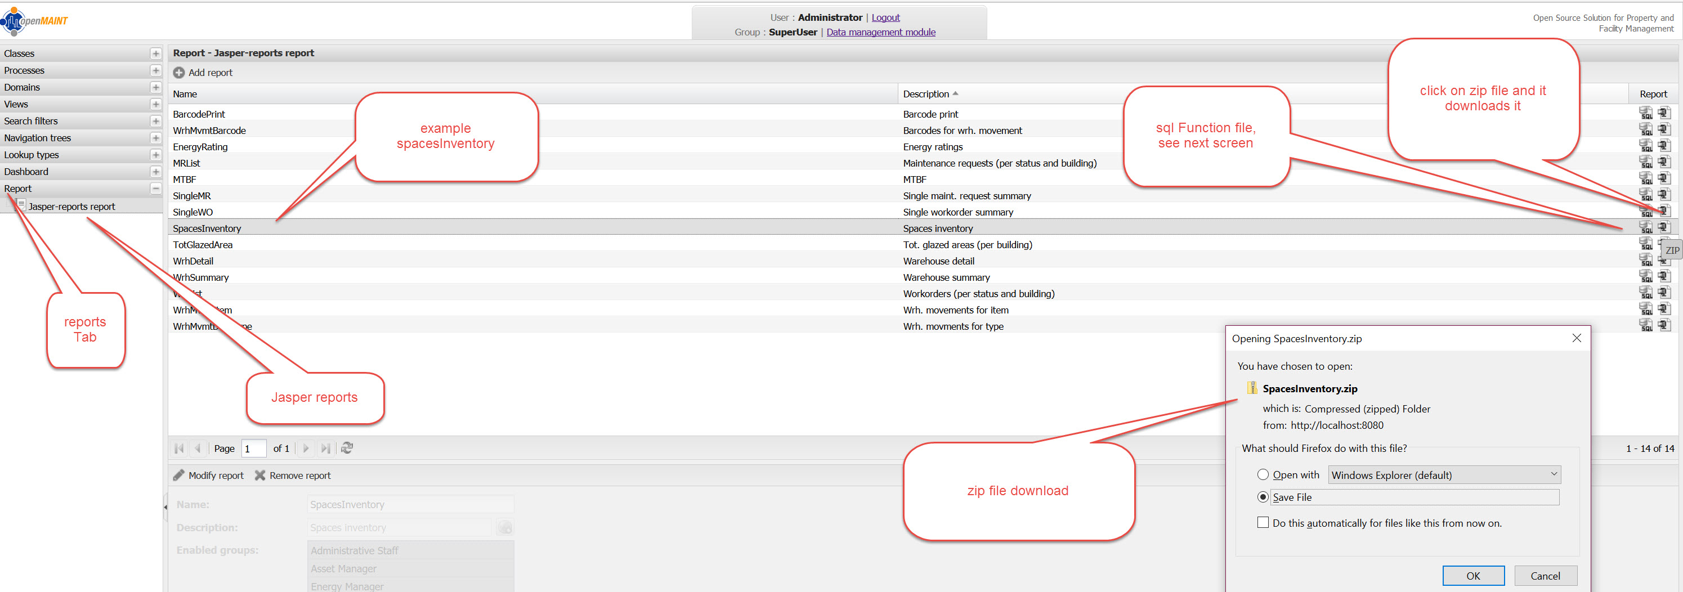The width and height of the screenshot is (1683, 592).
Task: Click the page number input field
Action: point(253,449)
